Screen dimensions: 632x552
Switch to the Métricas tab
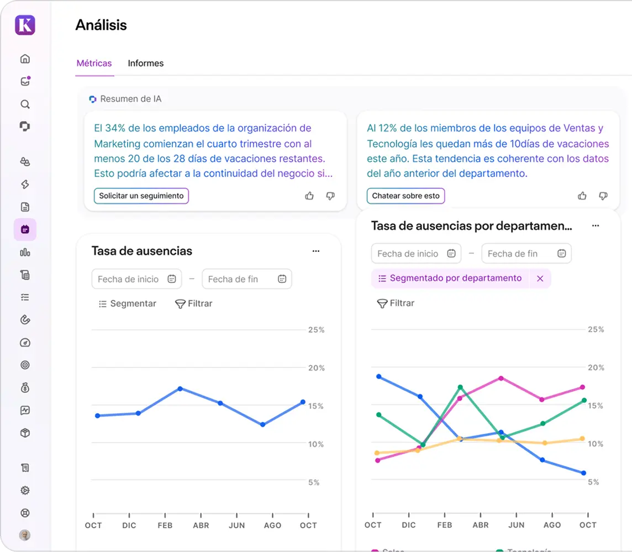pyautogui.click(x=94, y=64)
